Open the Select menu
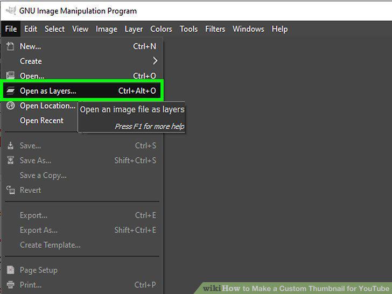The image size is (392, 294). pos(54,29)
